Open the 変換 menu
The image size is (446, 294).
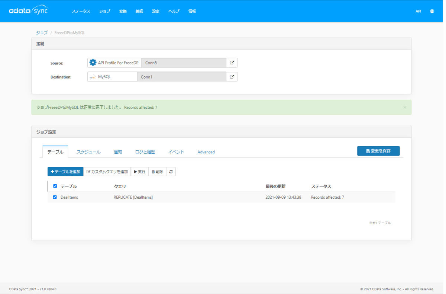[x=123, y=11]
